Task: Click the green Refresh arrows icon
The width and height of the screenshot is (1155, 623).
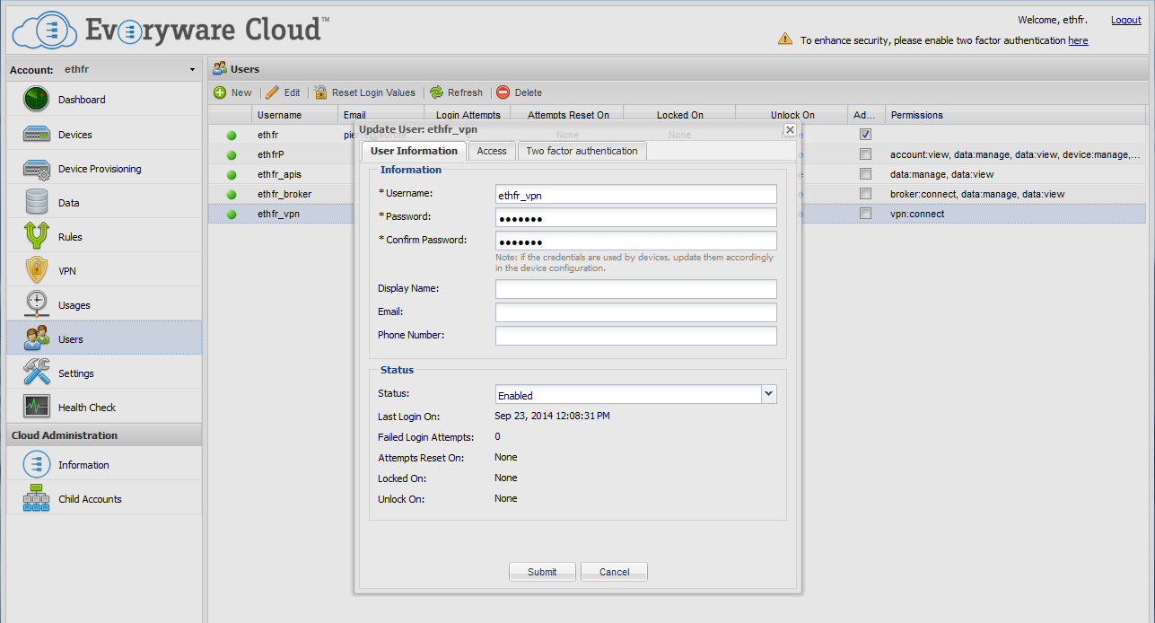Action: tap(437, 92)
